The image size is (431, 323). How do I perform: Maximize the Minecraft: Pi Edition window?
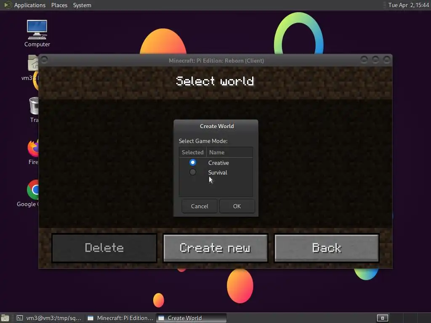pos(375,60)
